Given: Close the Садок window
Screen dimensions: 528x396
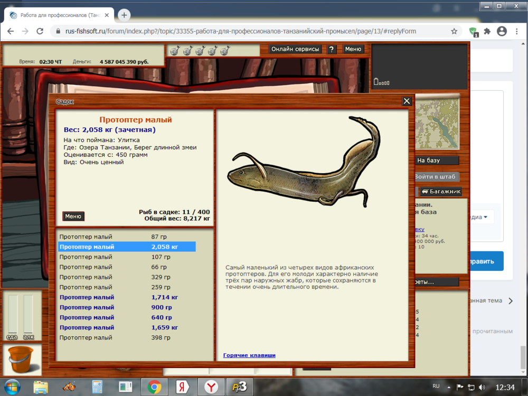Looking at the screenshot, I should (407, 101).
